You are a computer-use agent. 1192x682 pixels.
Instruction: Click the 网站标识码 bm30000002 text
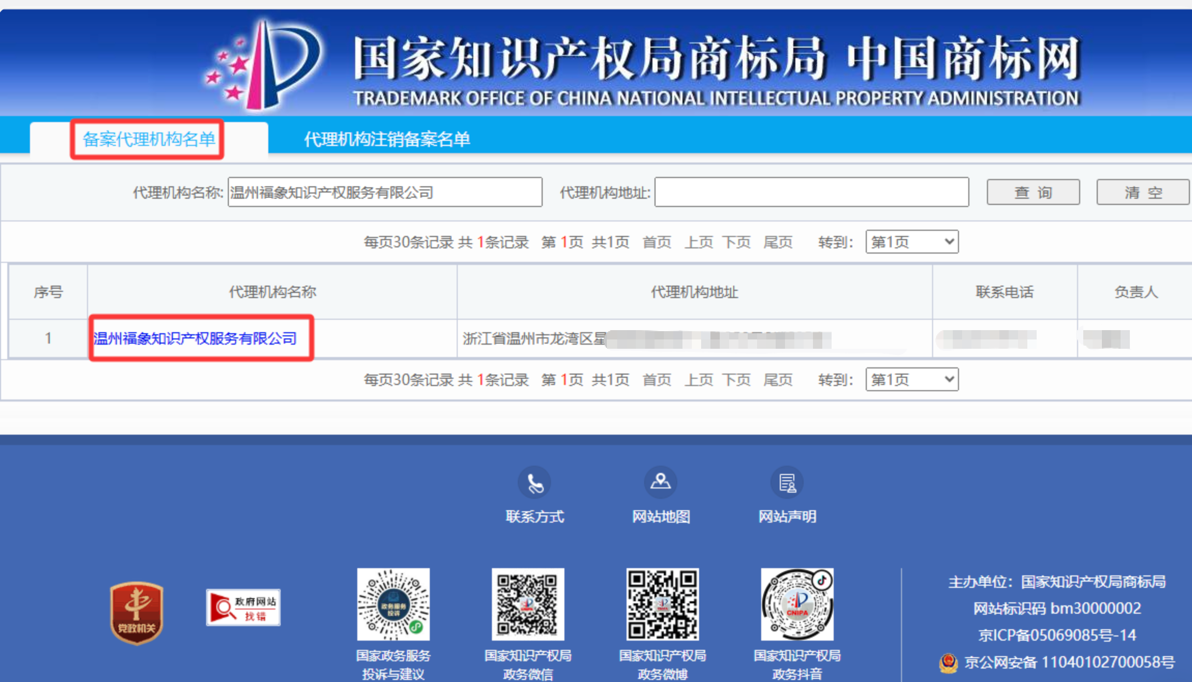pos(1057,608)
